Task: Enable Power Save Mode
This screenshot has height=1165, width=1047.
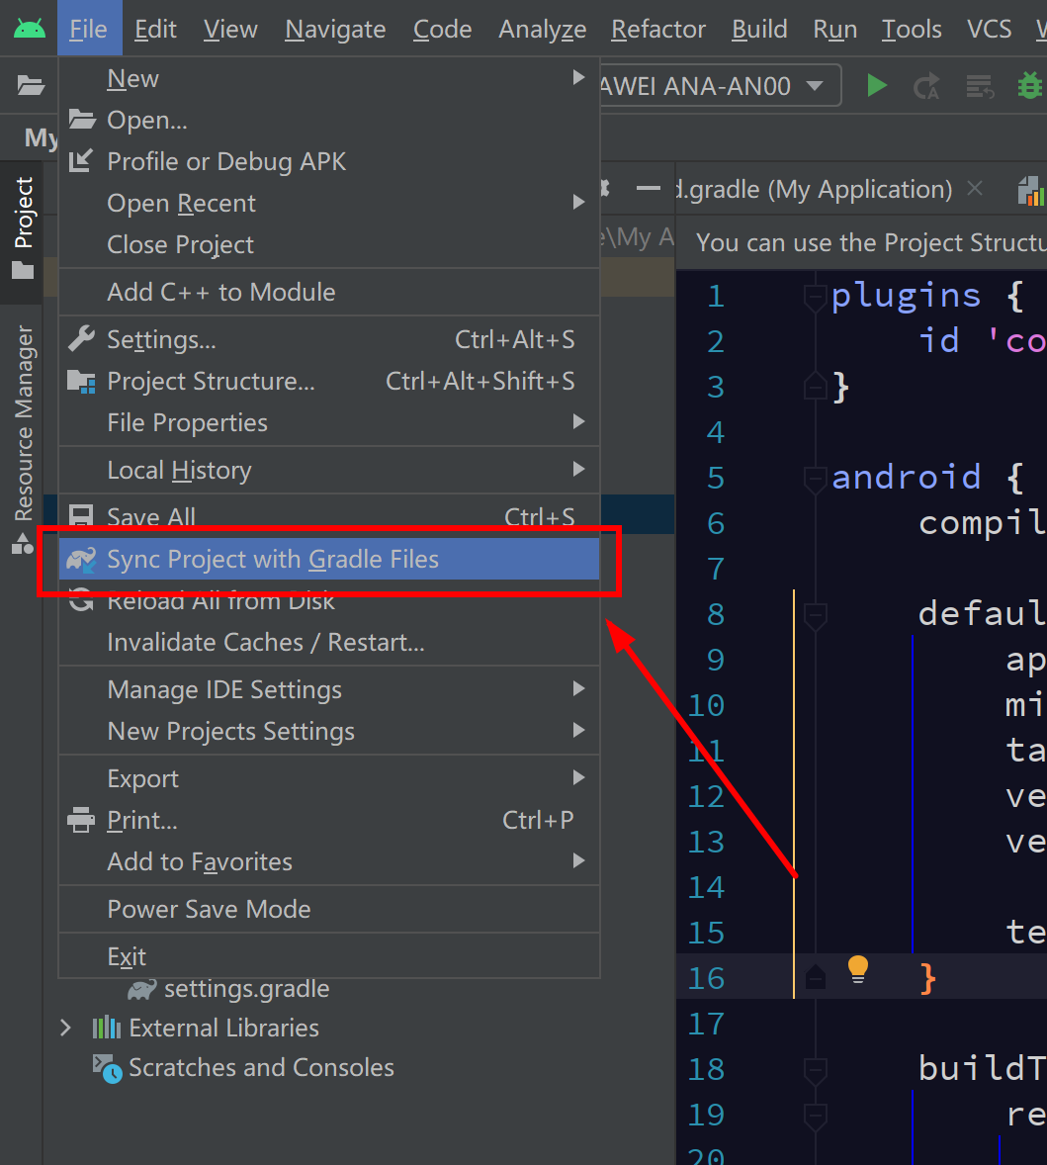Action: (x=209, y=909)
